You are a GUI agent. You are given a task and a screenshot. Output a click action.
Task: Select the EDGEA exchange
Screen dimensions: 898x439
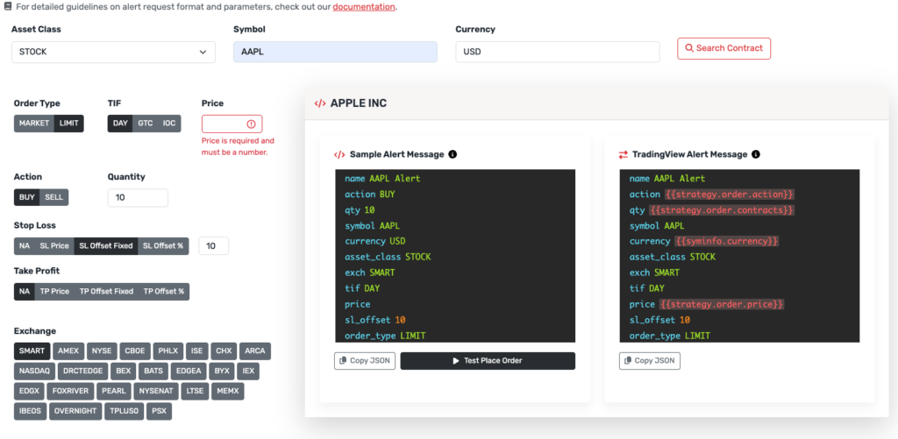[189, 371]
